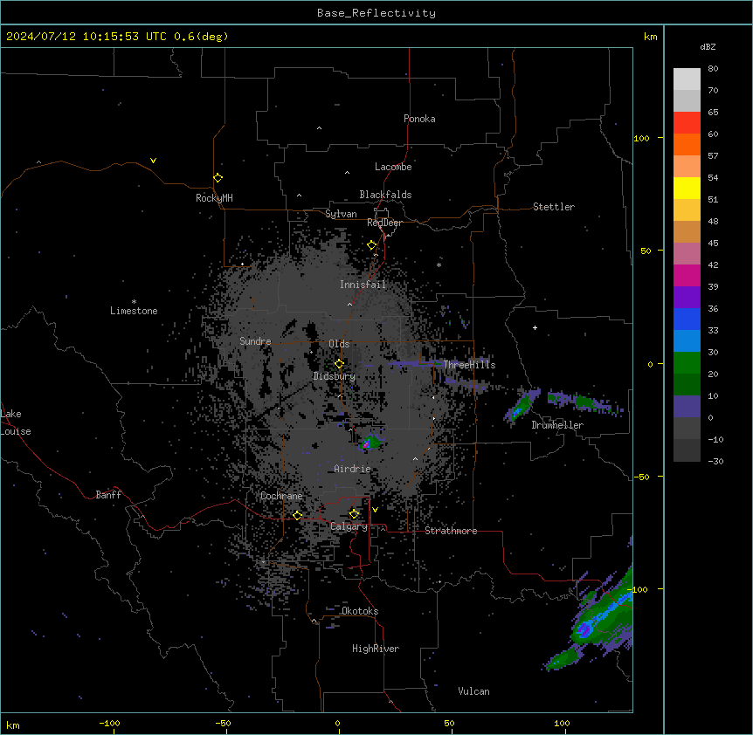Click the yellow marker near RockyMH

coord(218,177)
